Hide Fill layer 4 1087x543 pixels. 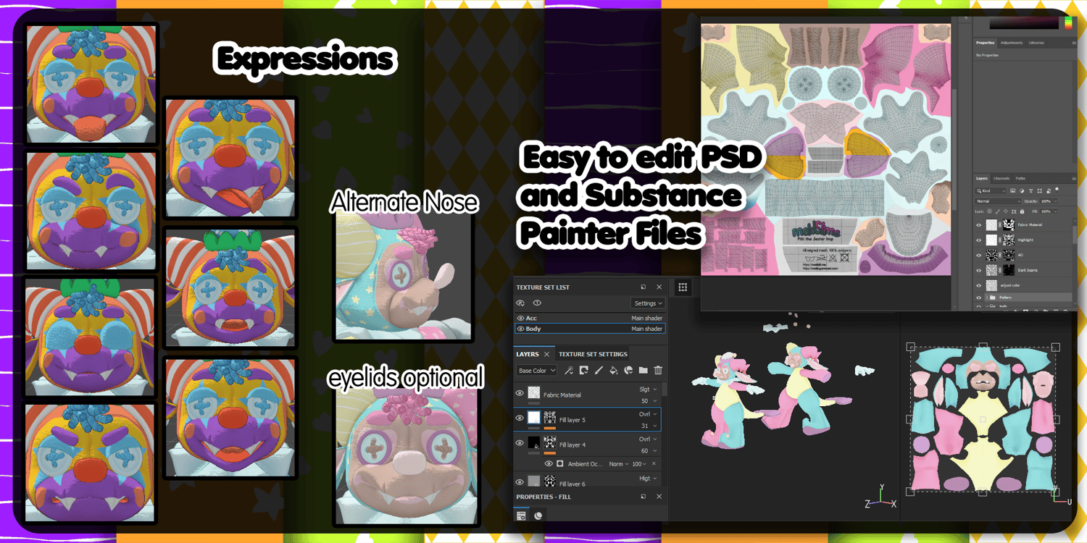click(x=520, y=443)
